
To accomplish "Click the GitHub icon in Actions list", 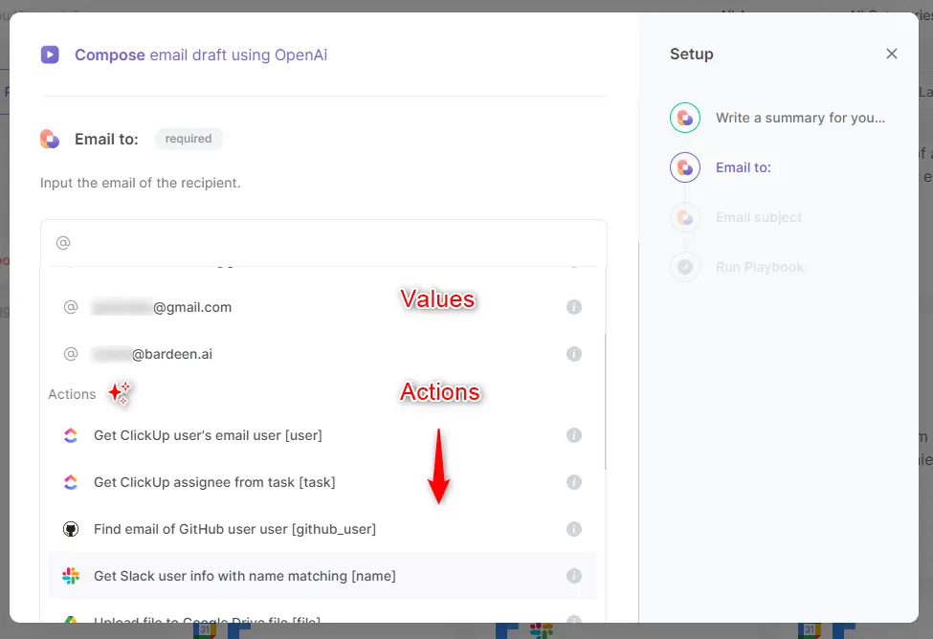I will tap(71, 529).
